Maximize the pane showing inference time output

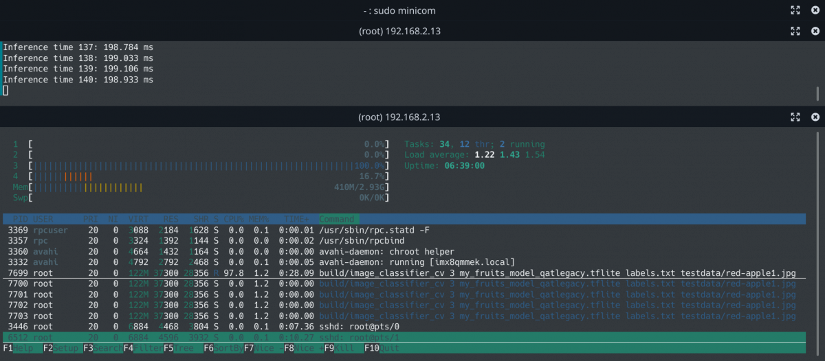point(795,31)
